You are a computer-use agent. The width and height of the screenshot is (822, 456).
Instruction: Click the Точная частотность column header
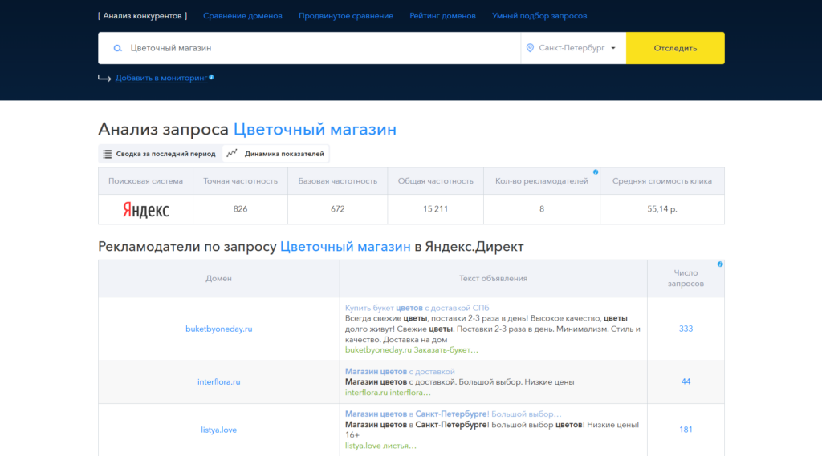240,181
